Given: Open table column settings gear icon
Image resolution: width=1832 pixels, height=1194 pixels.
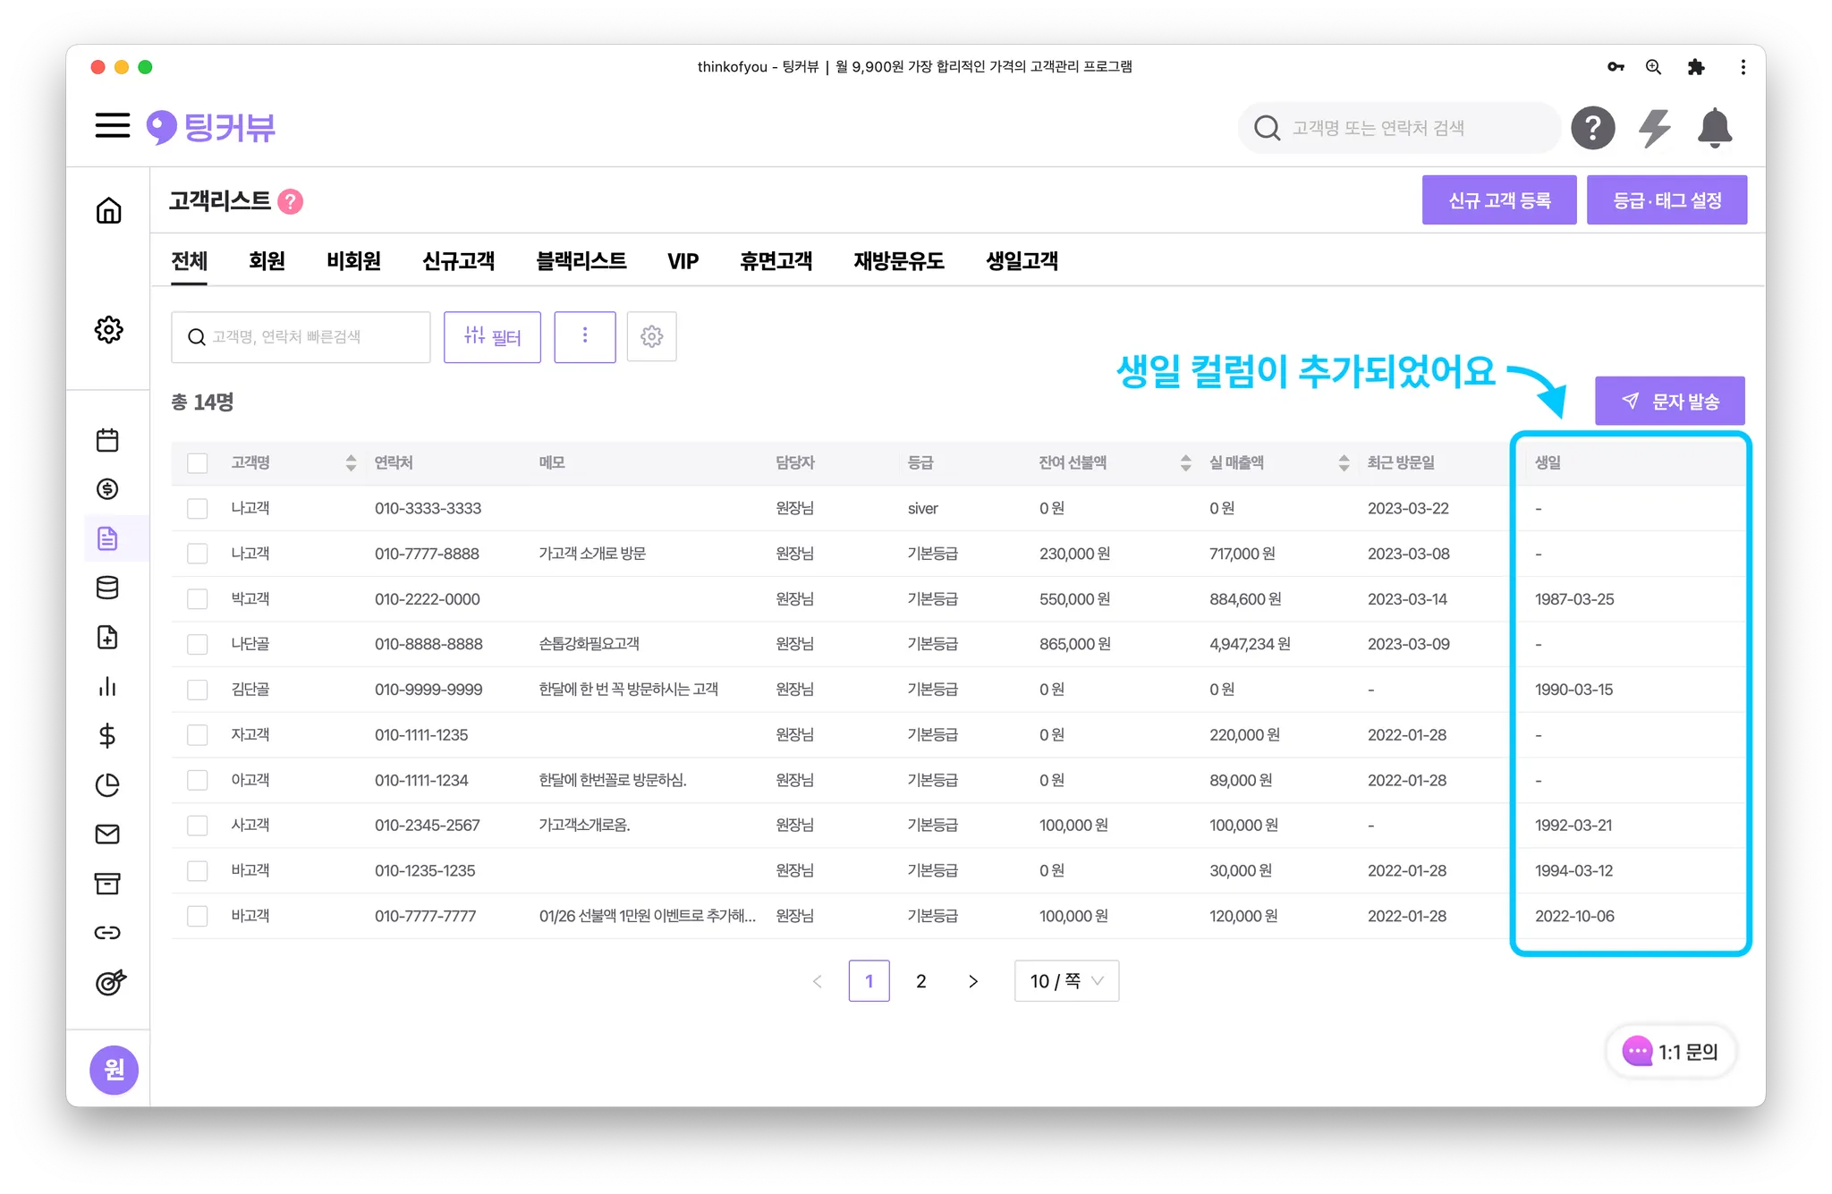Looking at the screenshot, I should (651, 336).
